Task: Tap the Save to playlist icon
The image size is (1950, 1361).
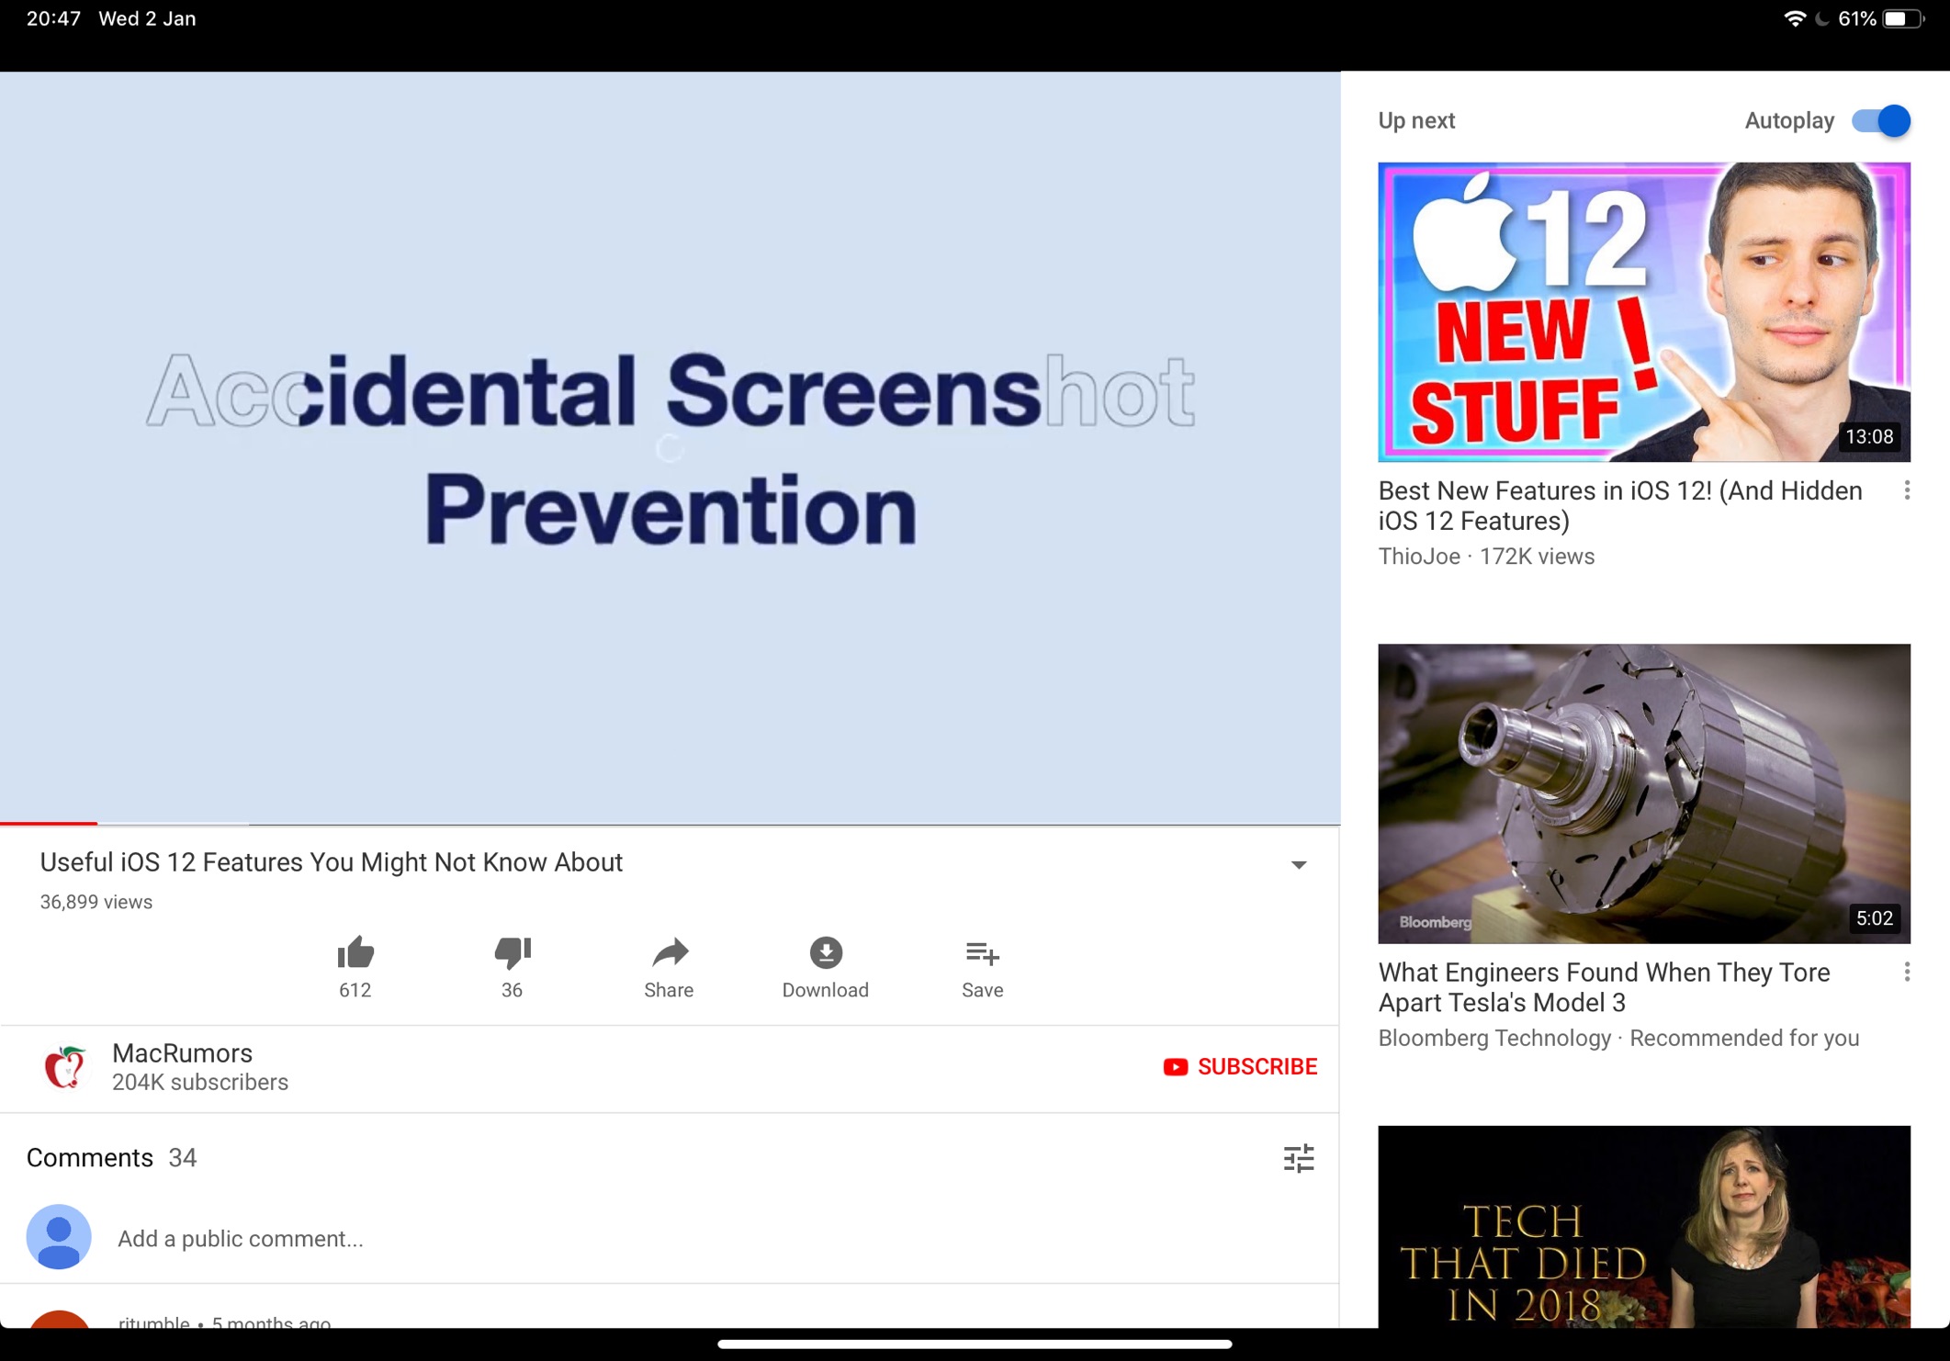Action: click(x=982, y=954)
